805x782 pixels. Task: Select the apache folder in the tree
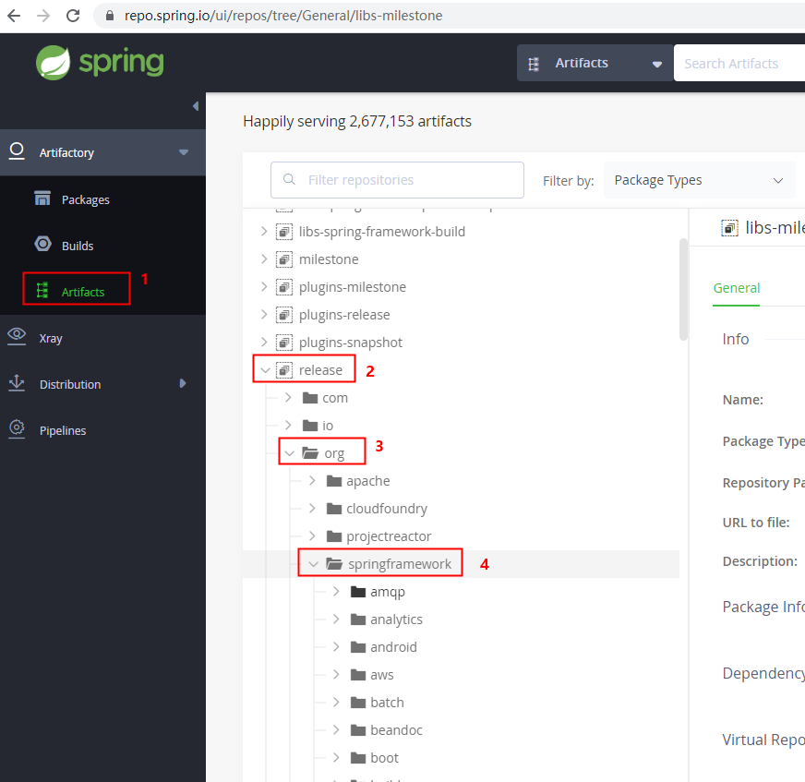(x=367, y=480)
